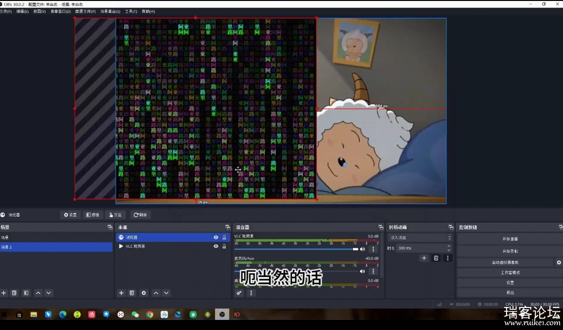Mute the Mic/Aux audio channel
563x330 pixels.
[363, 272]
